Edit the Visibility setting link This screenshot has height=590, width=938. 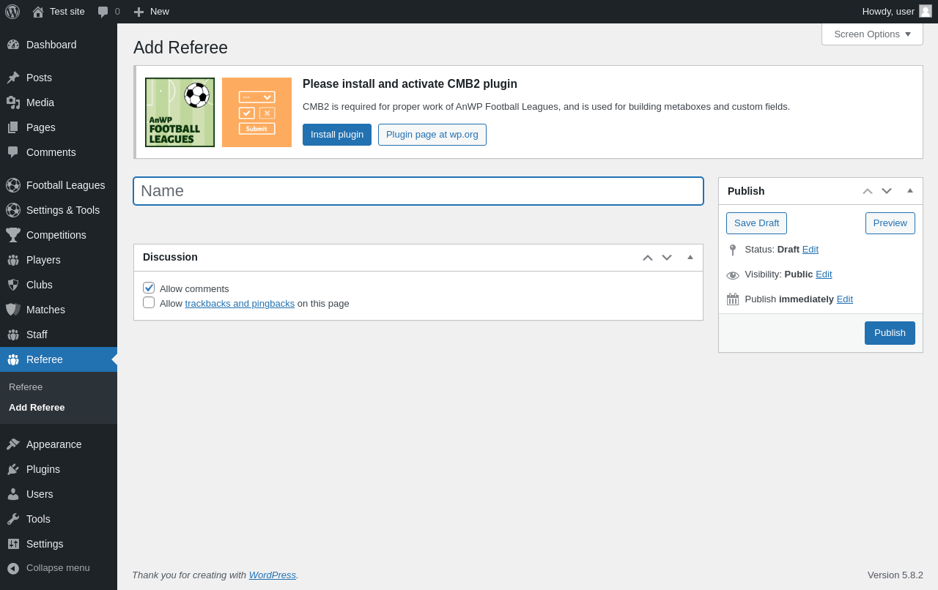click(824, 274)
